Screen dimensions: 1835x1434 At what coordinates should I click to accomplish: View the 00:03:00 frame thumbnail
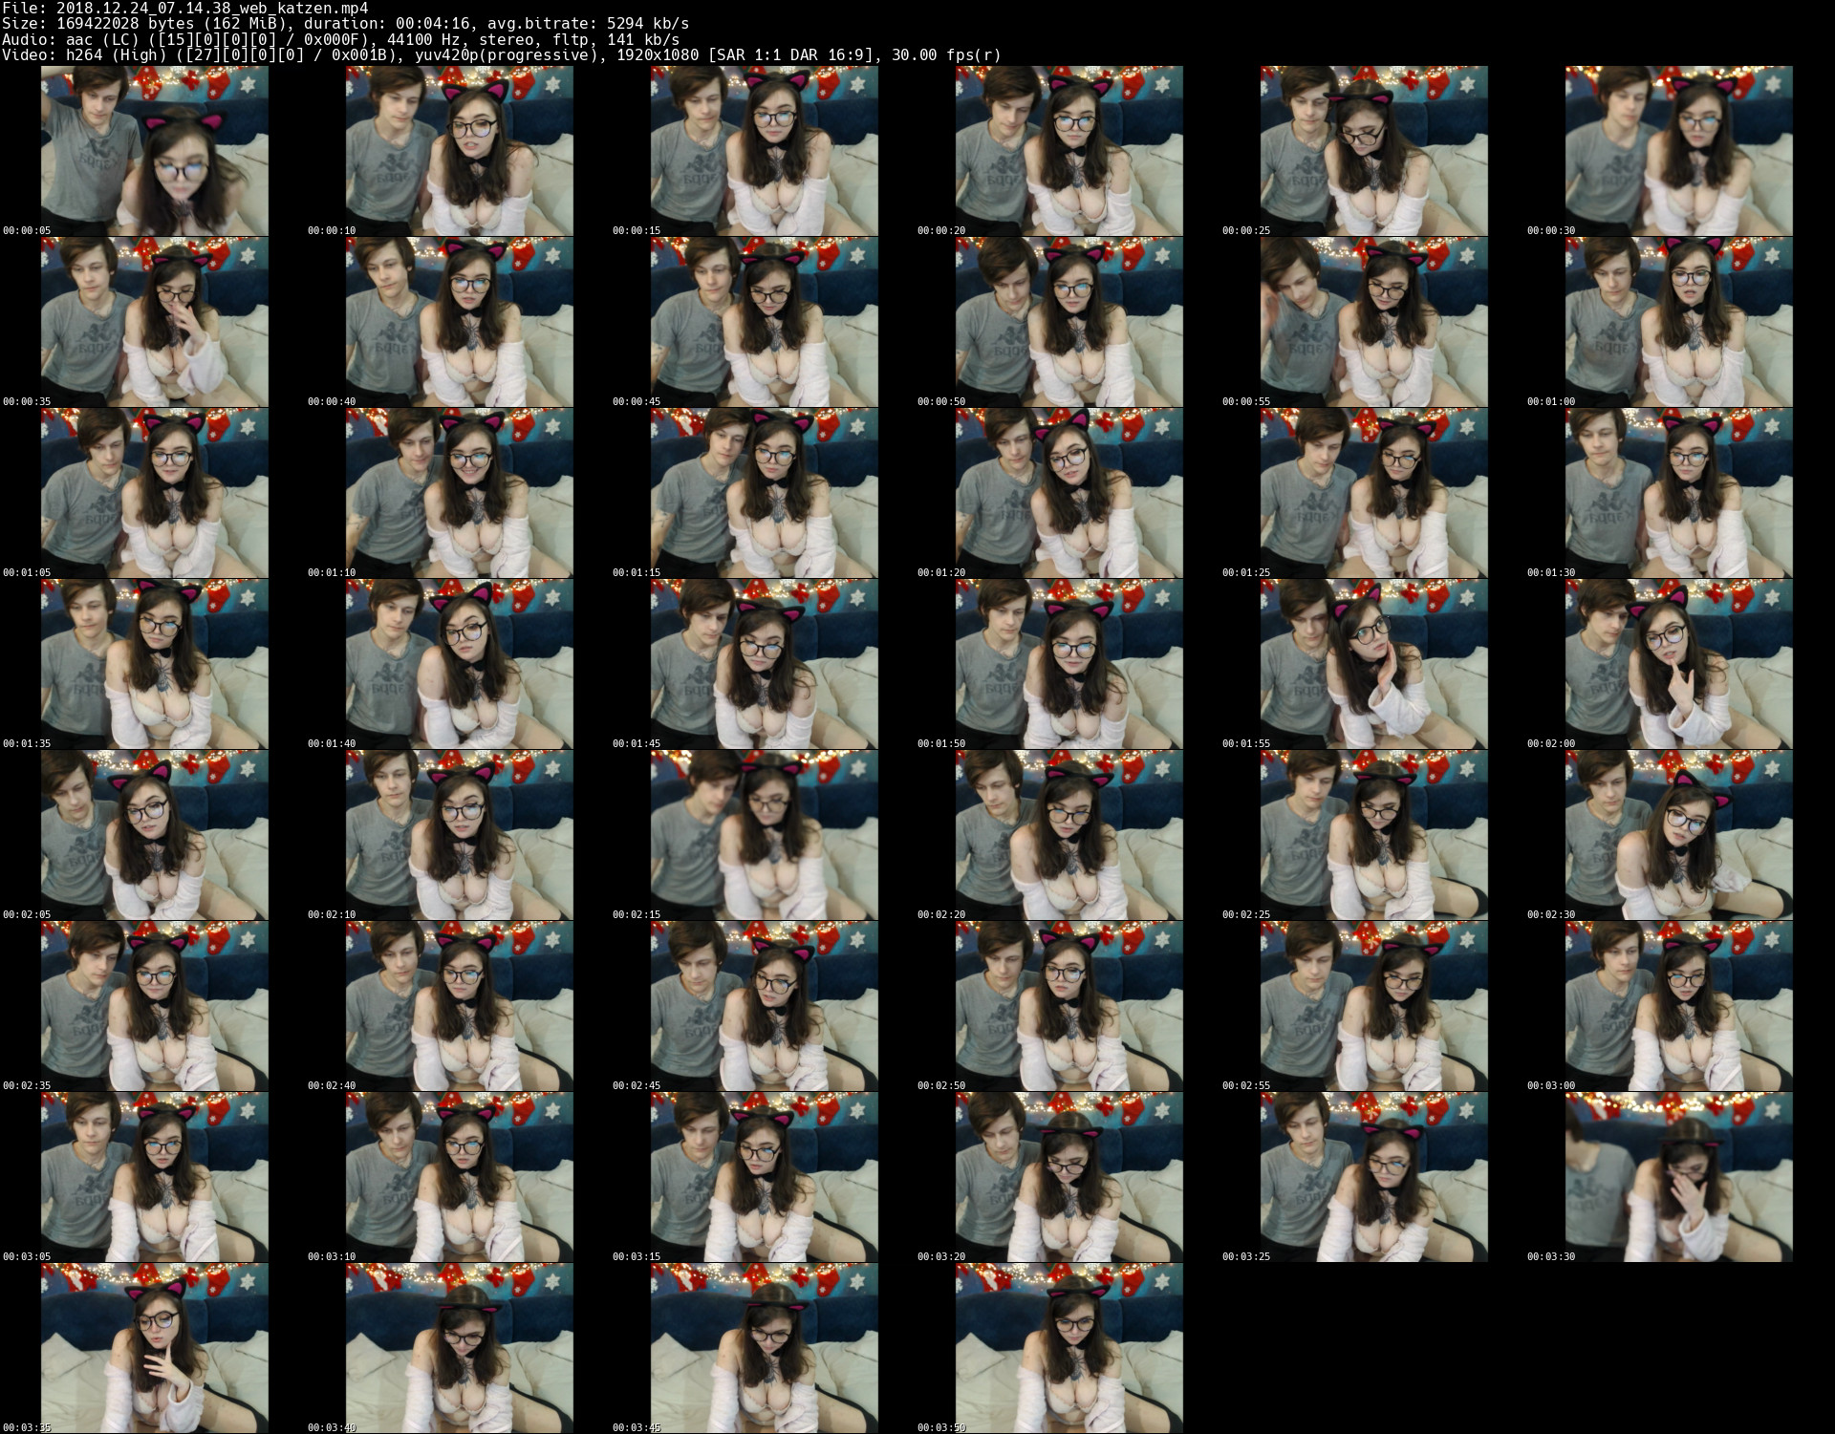1678,1006
